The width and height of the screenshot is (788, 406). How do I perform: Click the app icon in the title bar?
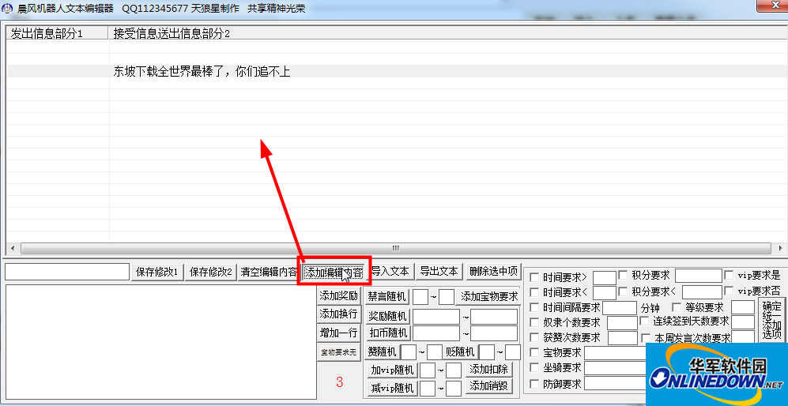click(7, 9)
